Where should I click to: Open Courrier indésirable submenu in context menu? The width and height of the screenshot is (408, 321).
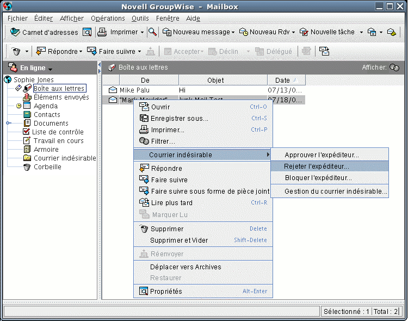tap(203, 155)
